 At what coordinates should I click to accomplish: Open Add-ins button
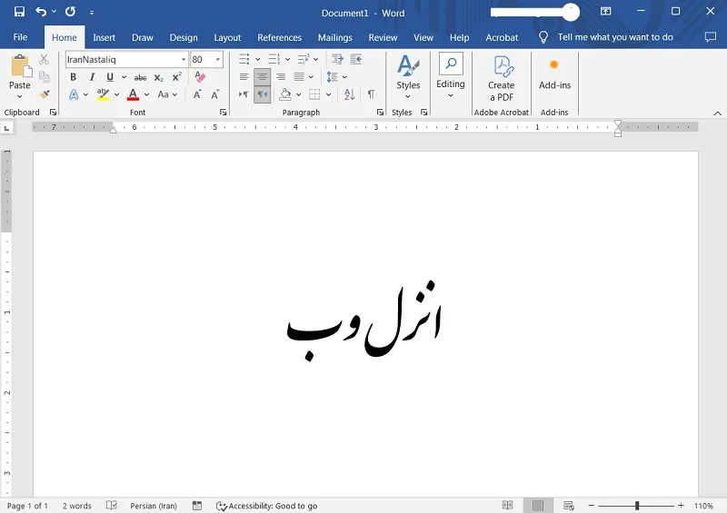(554, 74)
